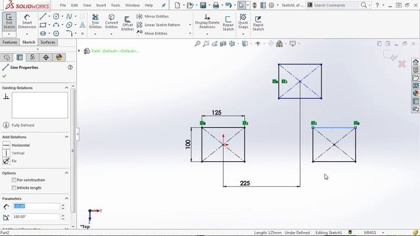Click Linear Sketch Pattern
420x236 pixels.
[158, 25]
